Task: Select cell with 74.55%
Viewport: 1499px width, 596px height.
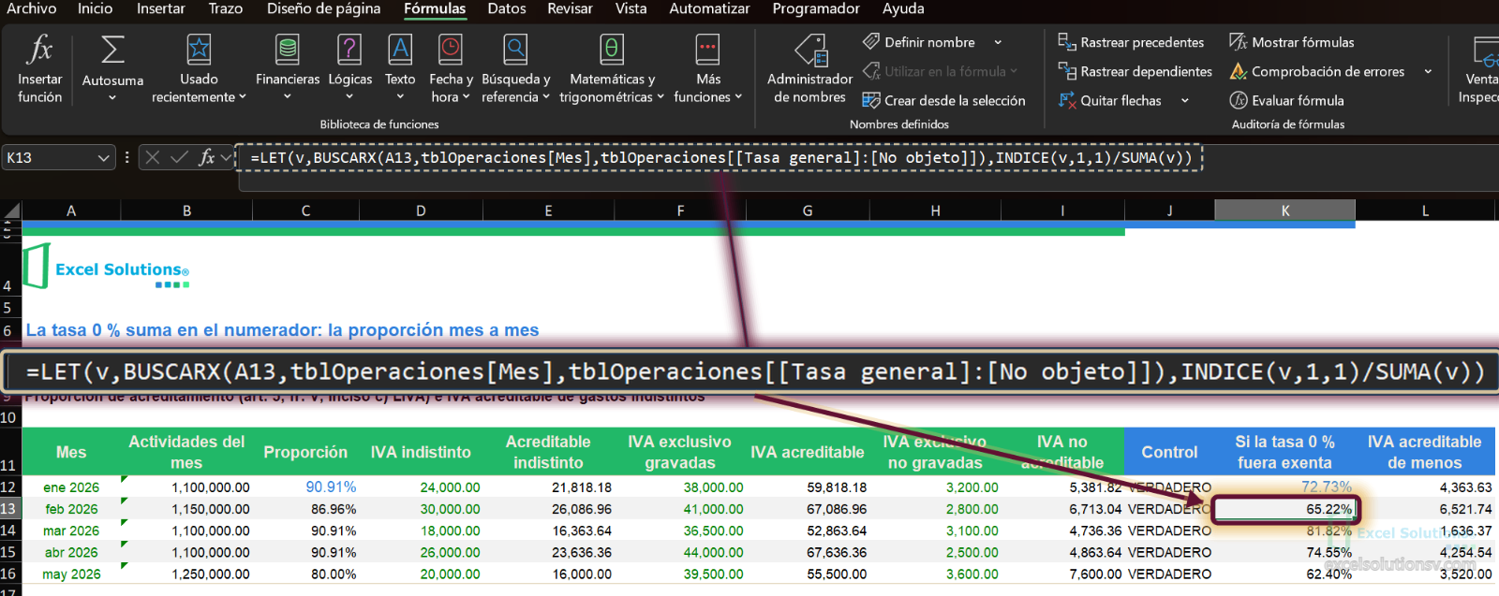Action: coord(1284,552)
